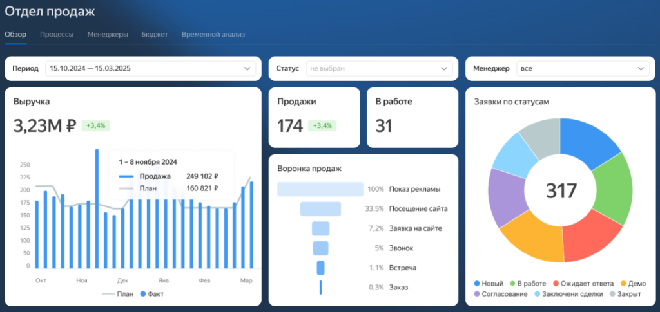Click the Демо orange legend marker
Screen dimensions: 660x312
tap(623, 283)
